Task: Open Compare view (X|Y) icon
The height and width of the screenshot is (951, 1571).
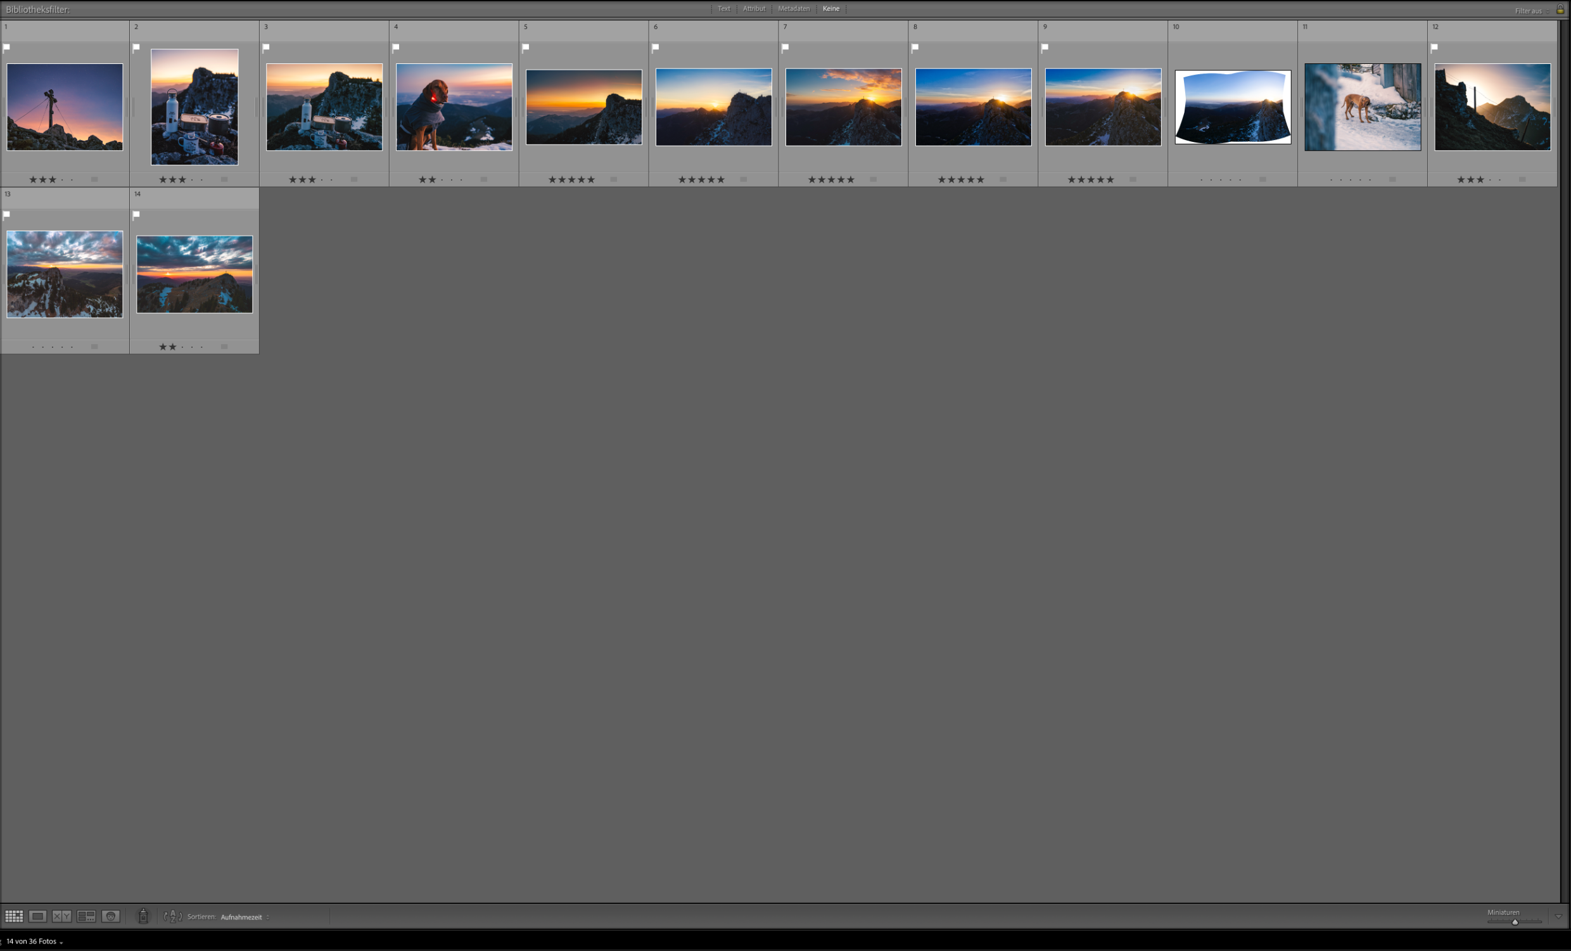Action: [62, 917]
